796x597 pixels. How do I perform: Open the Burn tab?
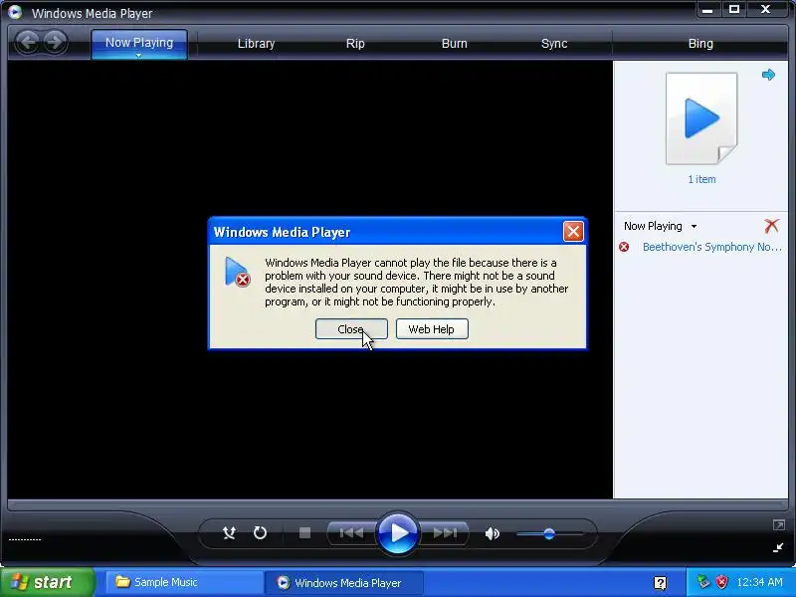click(x=455, y=44)
